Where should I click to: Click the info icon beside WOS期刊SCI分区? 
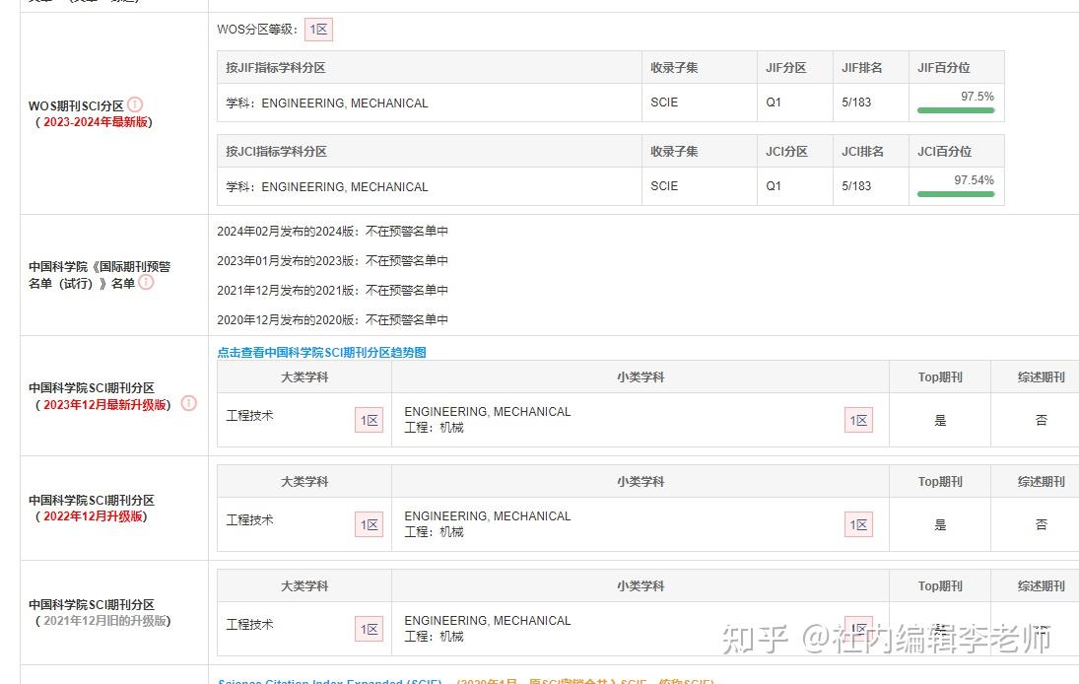135,103
